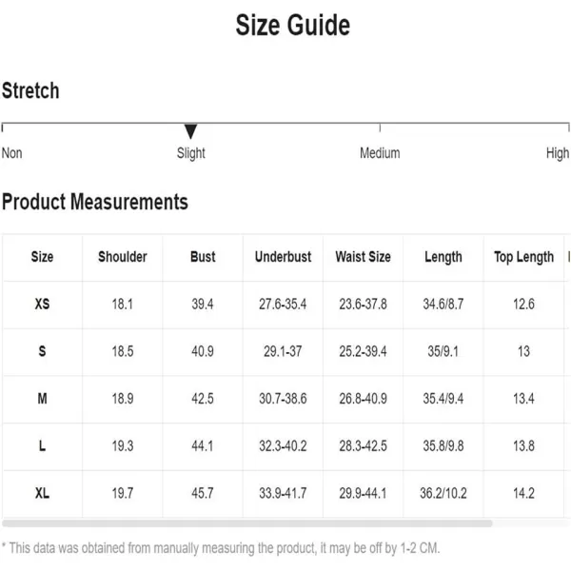Click the Product Measurements heading
571x571 pixels.
point(95,202)
